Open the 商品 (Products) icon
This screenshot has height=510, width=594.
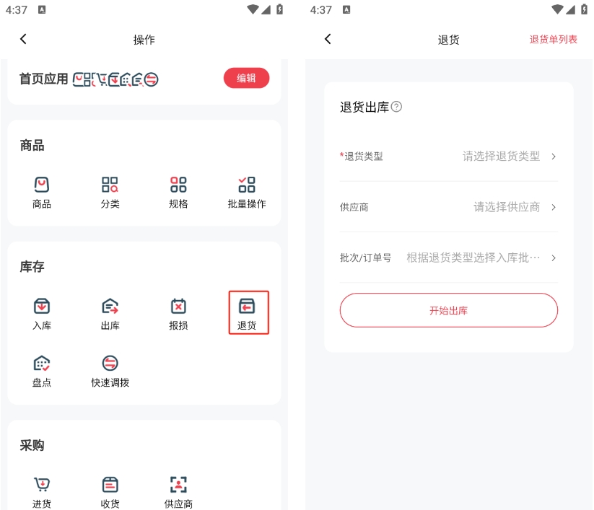click(x=42, y=185)
